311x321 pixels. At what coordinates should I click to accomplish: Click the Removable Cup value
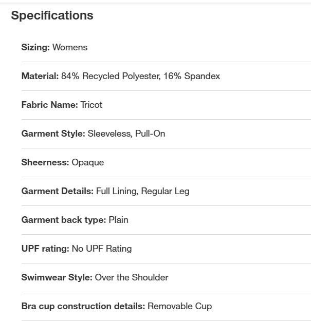(180, 306)
